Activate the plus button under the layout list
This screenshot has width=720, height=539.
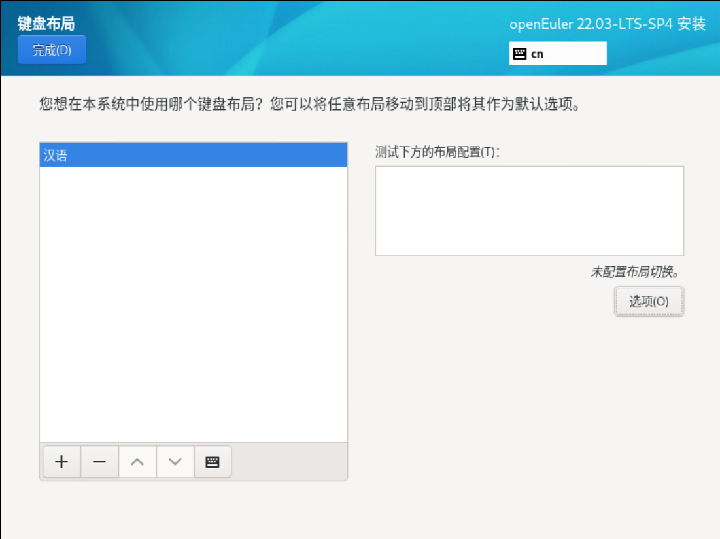[x=61, y=461]
